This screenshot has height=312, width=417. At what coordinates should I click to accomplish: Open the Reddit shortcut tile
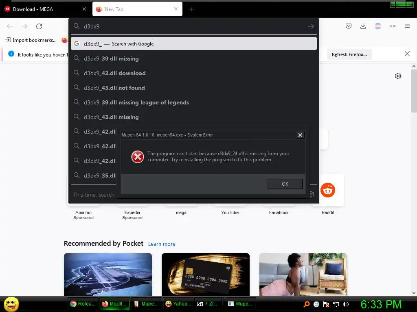point(328,190)
